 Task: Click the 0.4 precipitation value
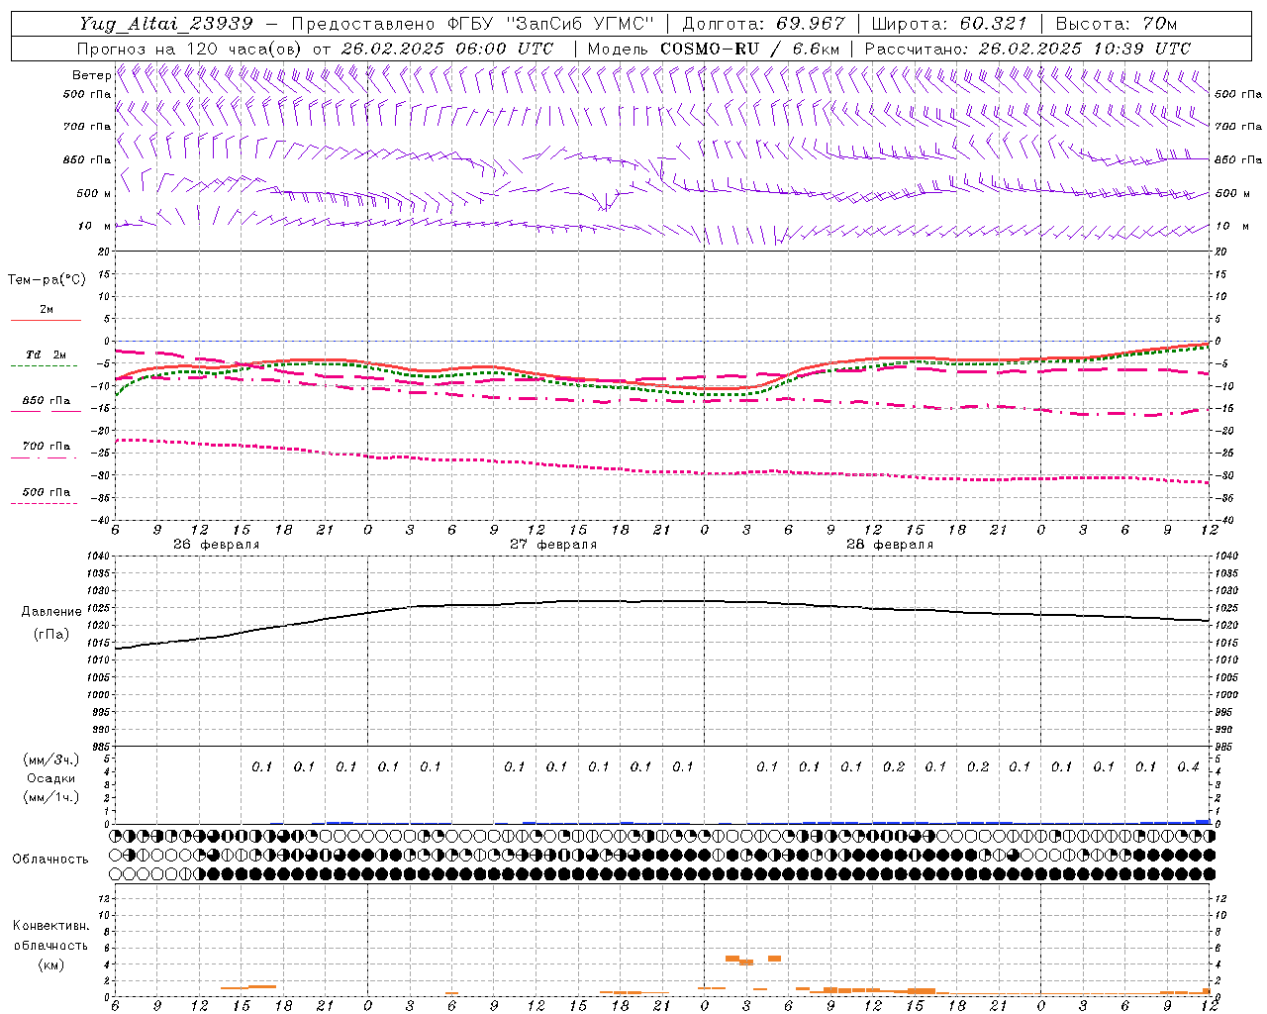point(1189,767)
